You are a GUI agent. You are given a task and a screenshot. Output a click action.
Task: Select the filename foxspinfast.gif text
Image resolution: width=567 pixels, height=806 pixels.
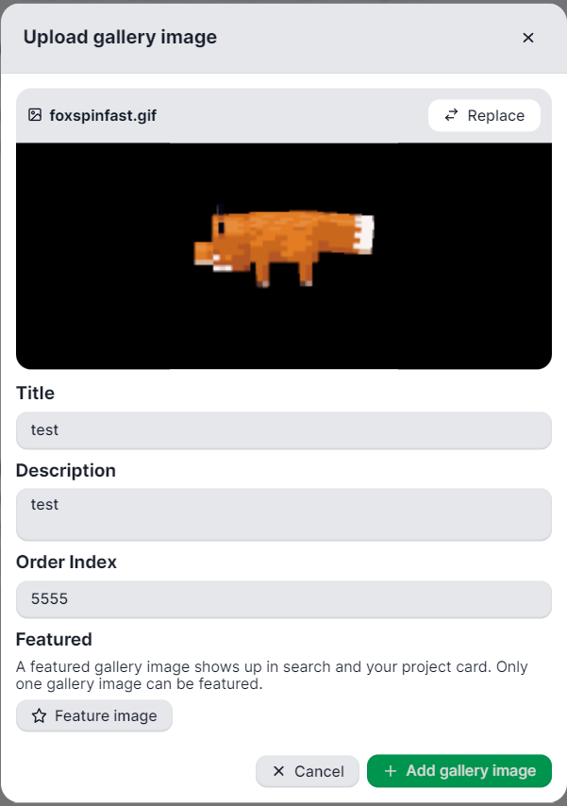click(x=101, y=114)
